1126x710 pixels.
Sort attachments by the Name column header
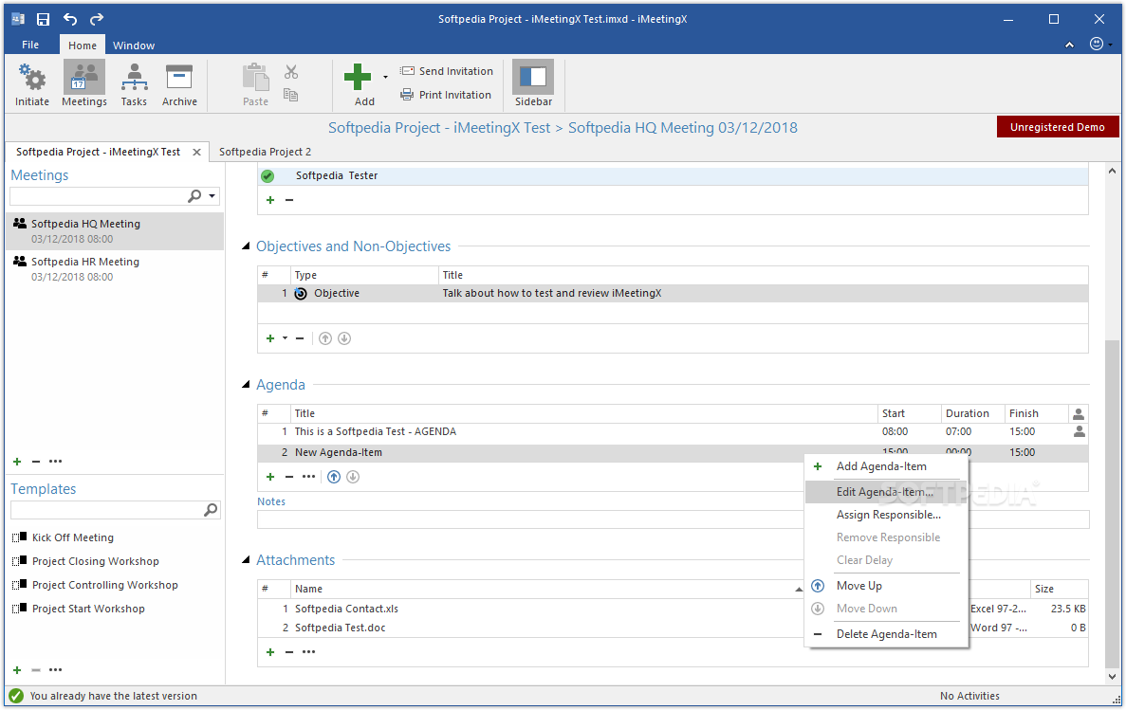[x=547, y=589]
